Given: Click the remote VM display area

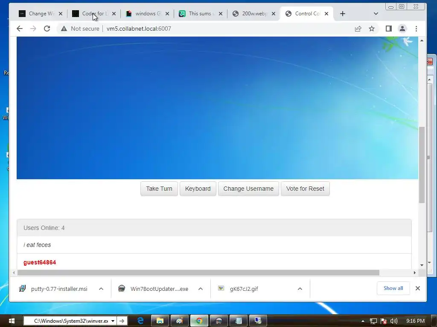Looking at the screenshot, I should point(217,108).
